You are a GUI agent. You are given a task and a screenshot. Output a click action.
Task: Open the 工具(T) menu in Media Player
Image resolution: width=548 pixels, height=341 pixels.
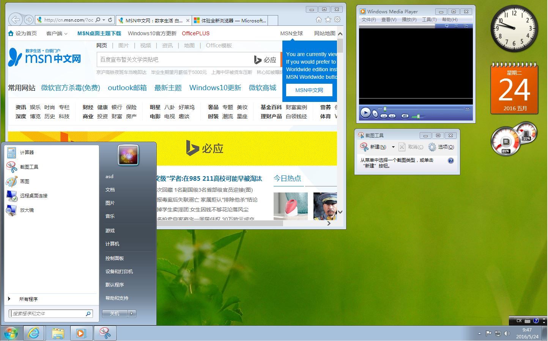(x=429, y=19)
